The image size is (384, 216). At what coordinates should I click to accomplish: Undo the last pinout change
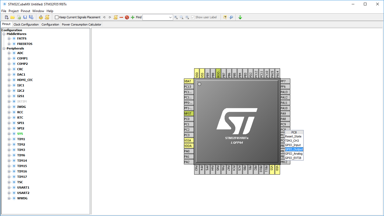[104, 17]
